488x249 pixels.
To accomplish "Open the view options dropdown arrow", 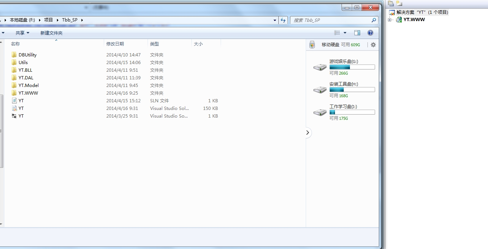I will point(345,33).
